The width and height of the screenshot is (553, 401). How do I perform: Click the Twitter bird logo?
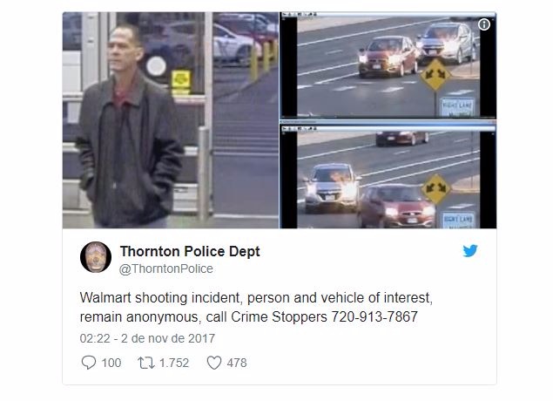470,251
